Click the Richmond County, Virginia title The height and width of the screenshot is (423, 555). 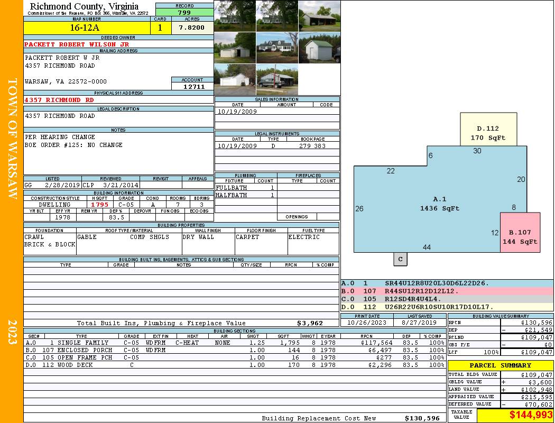pos(84,6)
